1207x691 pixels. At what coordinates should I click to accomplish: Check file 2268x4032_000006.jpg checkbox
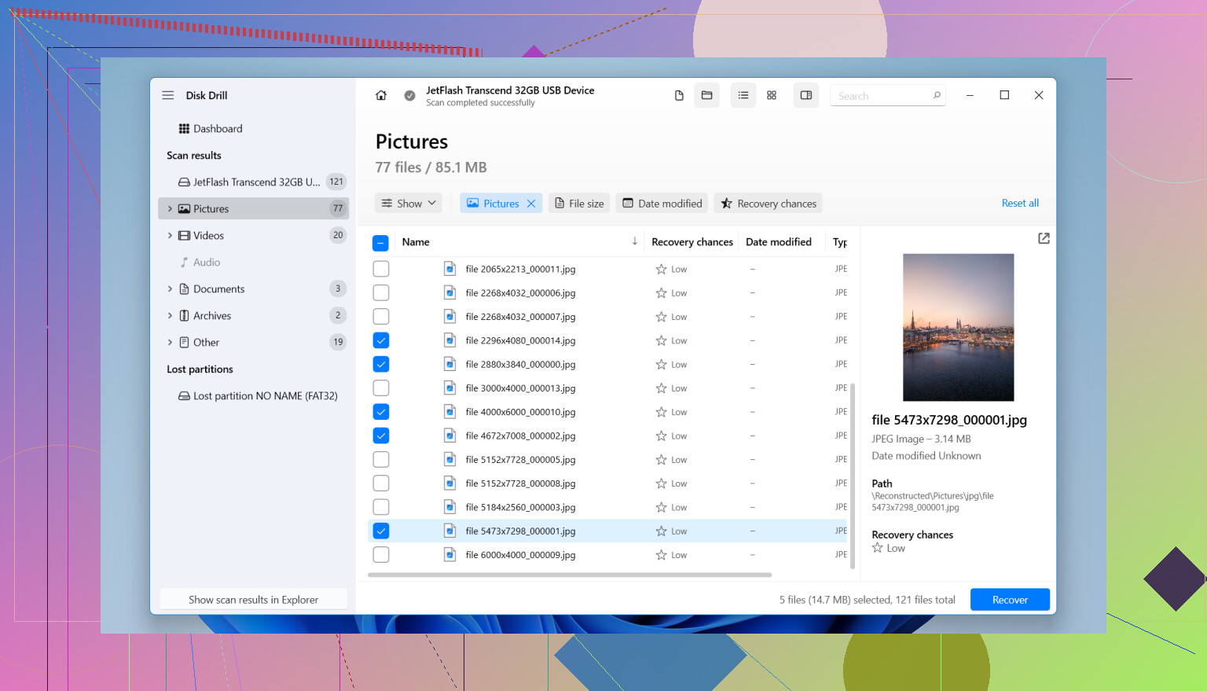point(381,292)
